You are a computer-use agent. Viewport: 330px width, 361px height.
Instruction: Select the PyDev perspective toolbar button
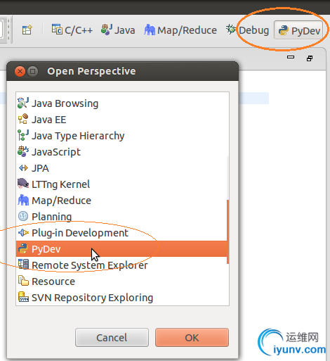click(x=299, y=30)
